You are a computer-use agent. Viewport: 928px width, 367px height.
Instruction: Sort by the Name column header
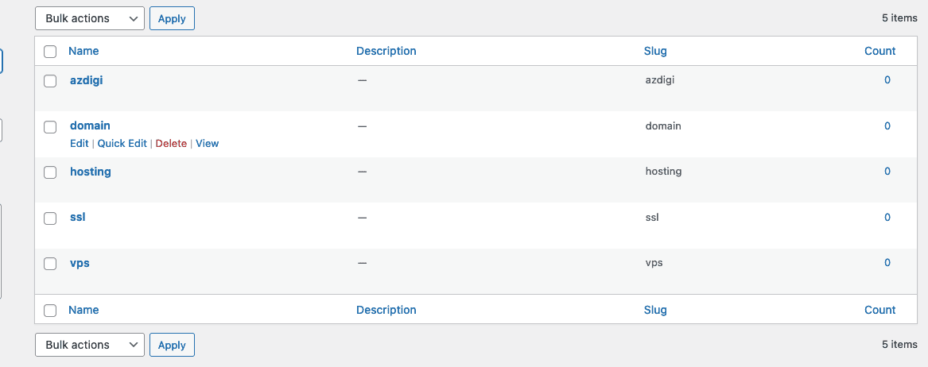[83, 51]
